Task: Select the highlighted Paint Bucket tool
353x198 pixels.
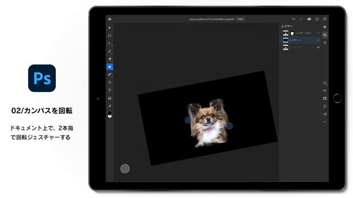Action: coord(110,67)
